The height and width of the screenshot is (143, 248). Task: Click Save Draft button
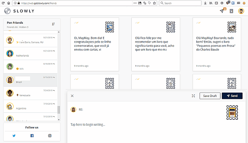pyautogui.click(x=210, y=96)
